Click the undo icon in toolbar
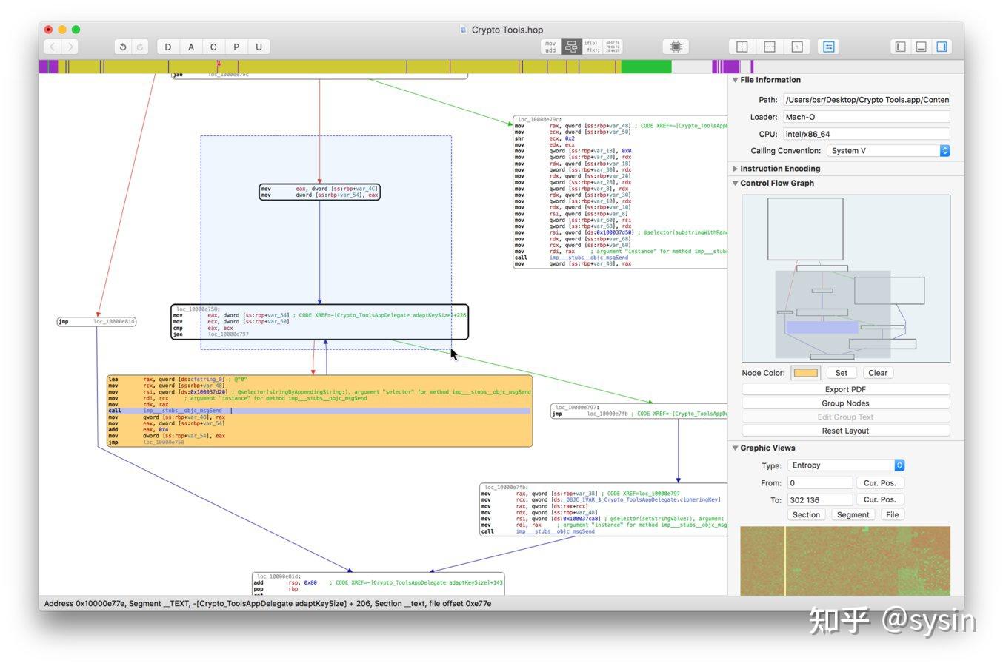The image size is (1003, 666). (x=123, y=46)
